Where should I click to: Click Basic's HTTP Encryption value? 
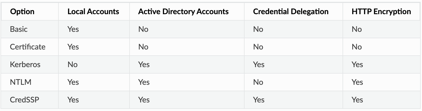coord(357,29)
